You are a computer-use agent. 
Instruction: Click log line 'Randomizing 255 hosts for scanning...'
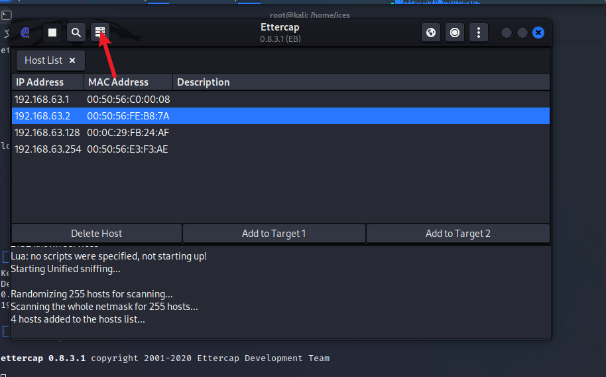91,294
